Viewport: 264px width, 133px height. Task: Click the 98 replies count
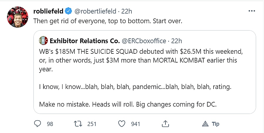pyautogui.click(x=50, y=124)
